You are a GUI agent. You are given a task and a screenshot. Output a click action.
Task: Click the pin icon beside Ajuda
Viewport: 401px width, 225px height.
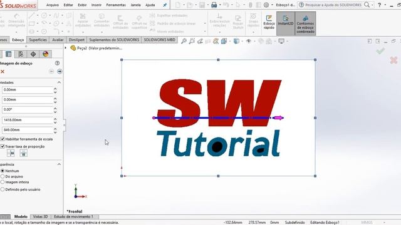(x=165, y=5)
